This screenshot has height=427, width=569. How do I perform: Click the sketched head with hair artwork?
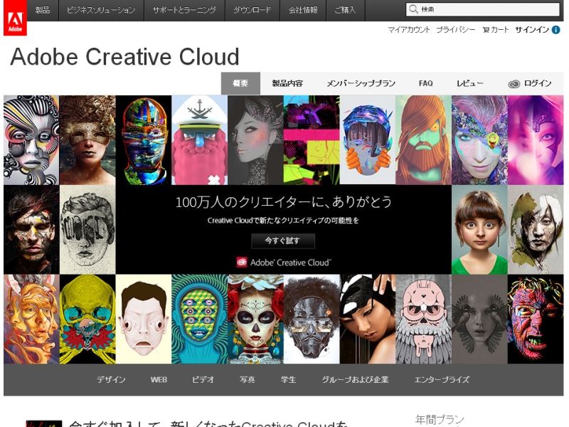coord(87,230)
